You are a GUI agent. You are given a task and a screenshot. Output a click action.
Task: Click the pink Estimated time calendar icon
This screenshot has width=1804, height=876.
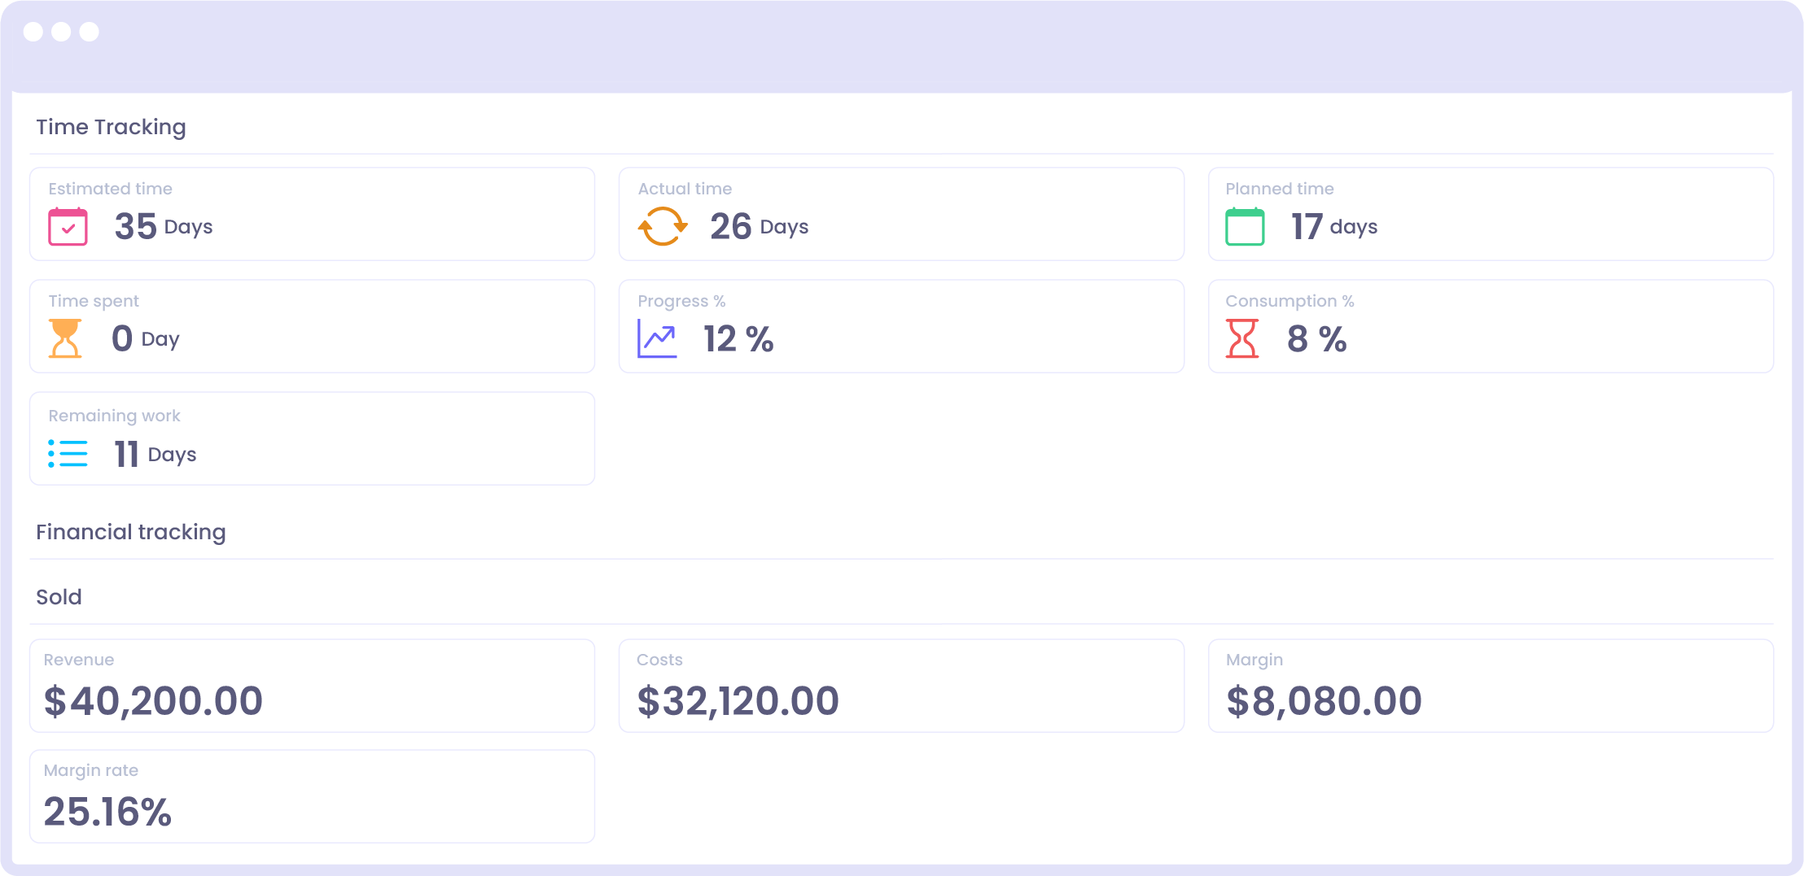68,226
